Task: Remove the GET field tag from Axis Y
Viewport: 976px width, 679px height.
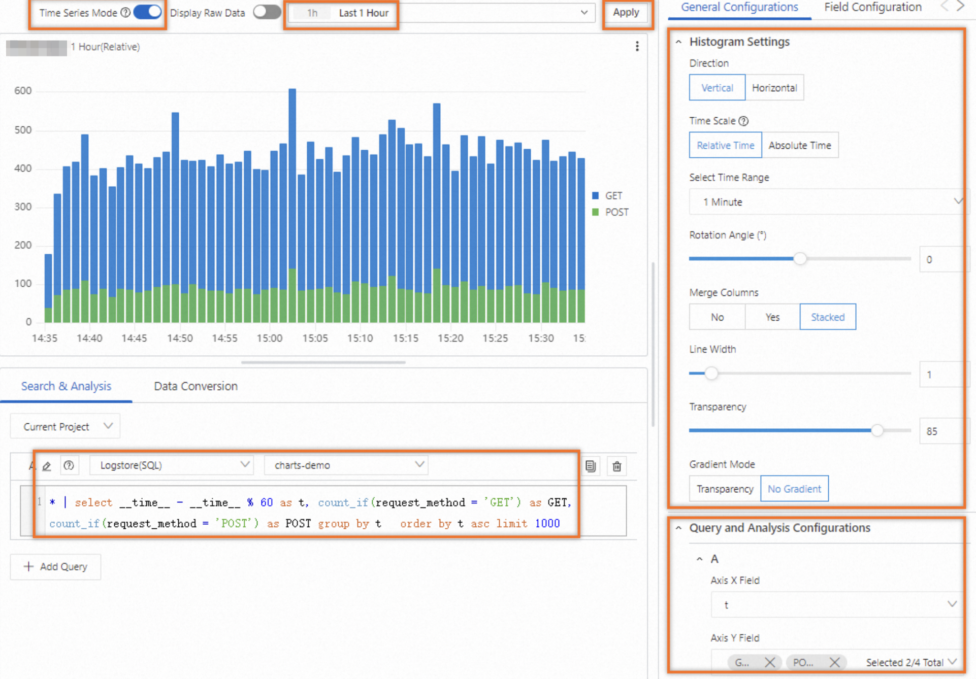Action: pyautogui.click(x=769, y=662)
